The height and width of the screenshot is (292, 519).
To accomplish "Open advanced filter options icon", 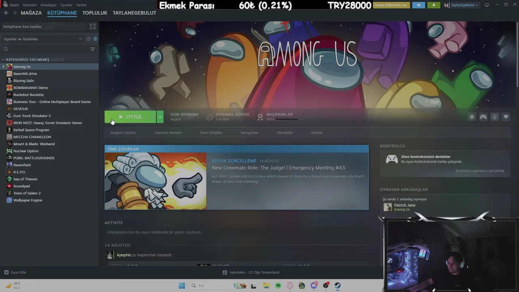I will point(92,49).
